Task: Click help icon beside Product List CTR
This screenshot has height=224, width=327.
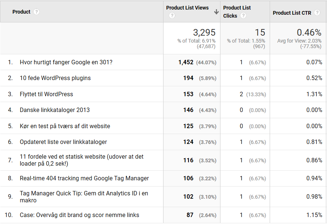Action: pyautogui.click(x=317, y=13)
